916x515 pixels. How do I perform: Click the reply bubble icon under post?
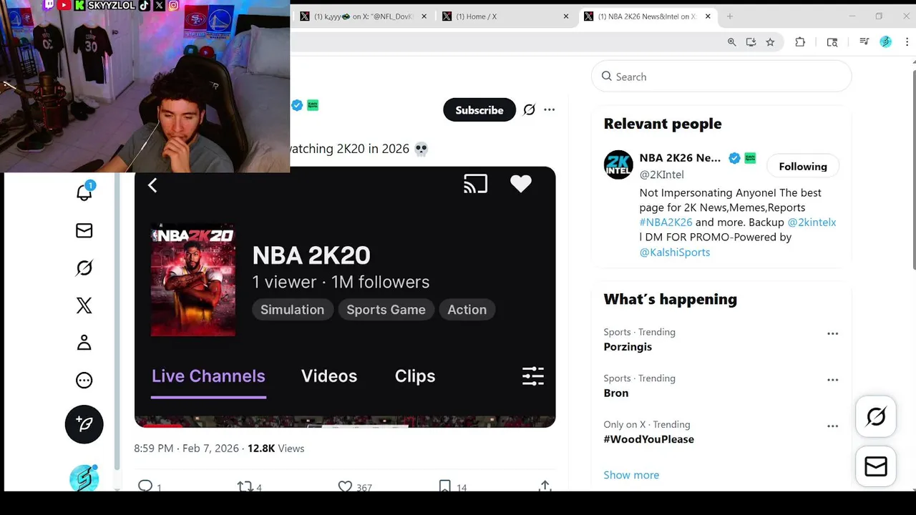(145, 486)
